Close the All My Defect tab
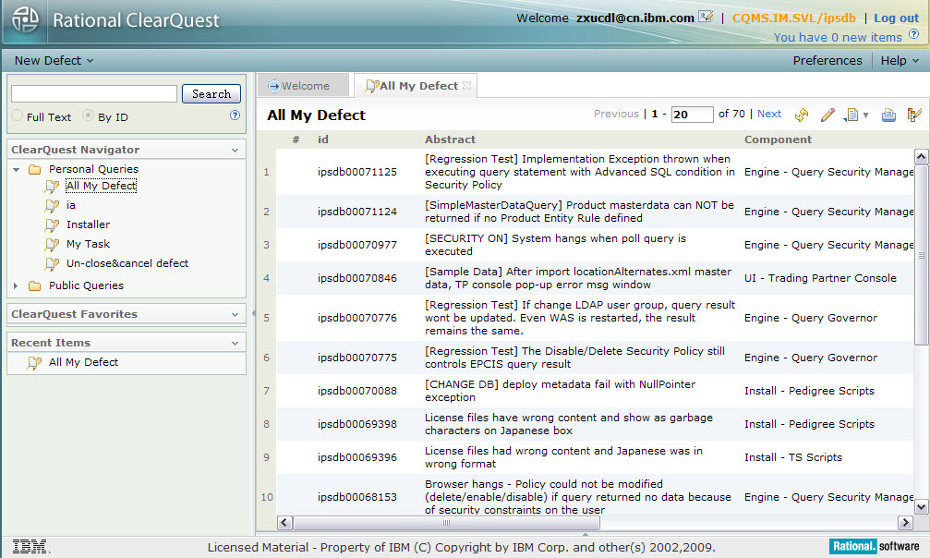 click(x=467, y=86)
